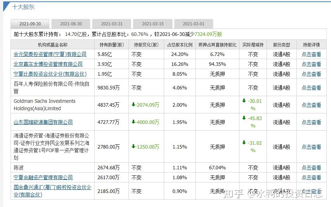Click the 持股变化(股) column header
Screen dimensions: 331x207
pyautogui.click(x=146, y=45)
